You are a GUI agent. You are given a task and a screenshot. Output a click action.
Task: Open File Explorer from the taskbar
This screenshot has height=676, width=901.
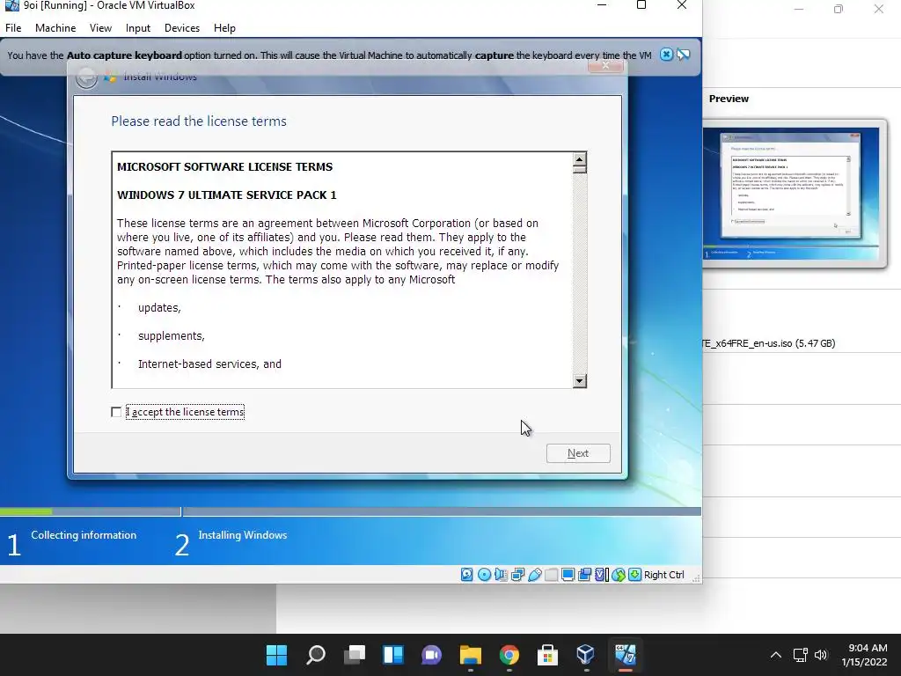click(x=470, y=655)
